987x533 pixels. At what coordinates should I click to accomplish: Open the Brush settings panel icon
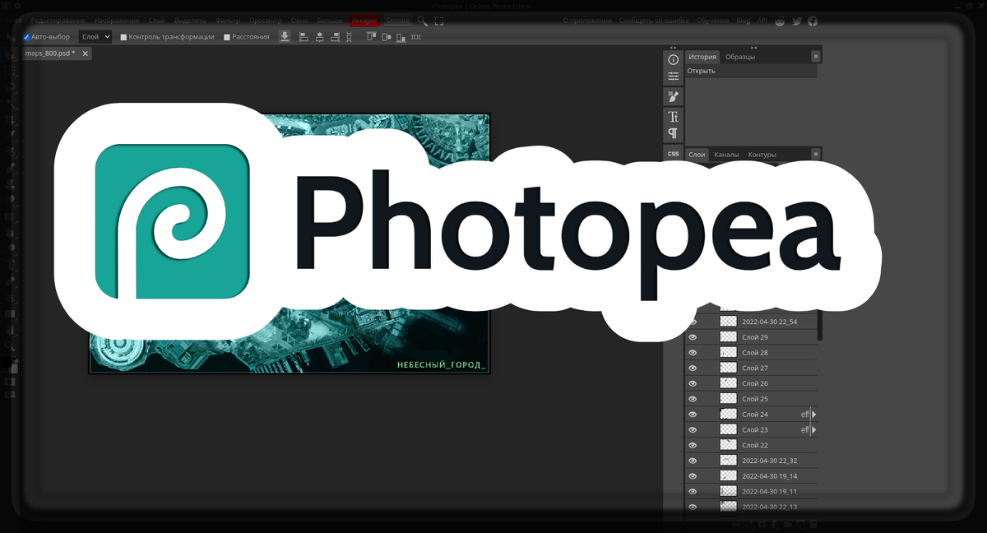coord(674,97)
